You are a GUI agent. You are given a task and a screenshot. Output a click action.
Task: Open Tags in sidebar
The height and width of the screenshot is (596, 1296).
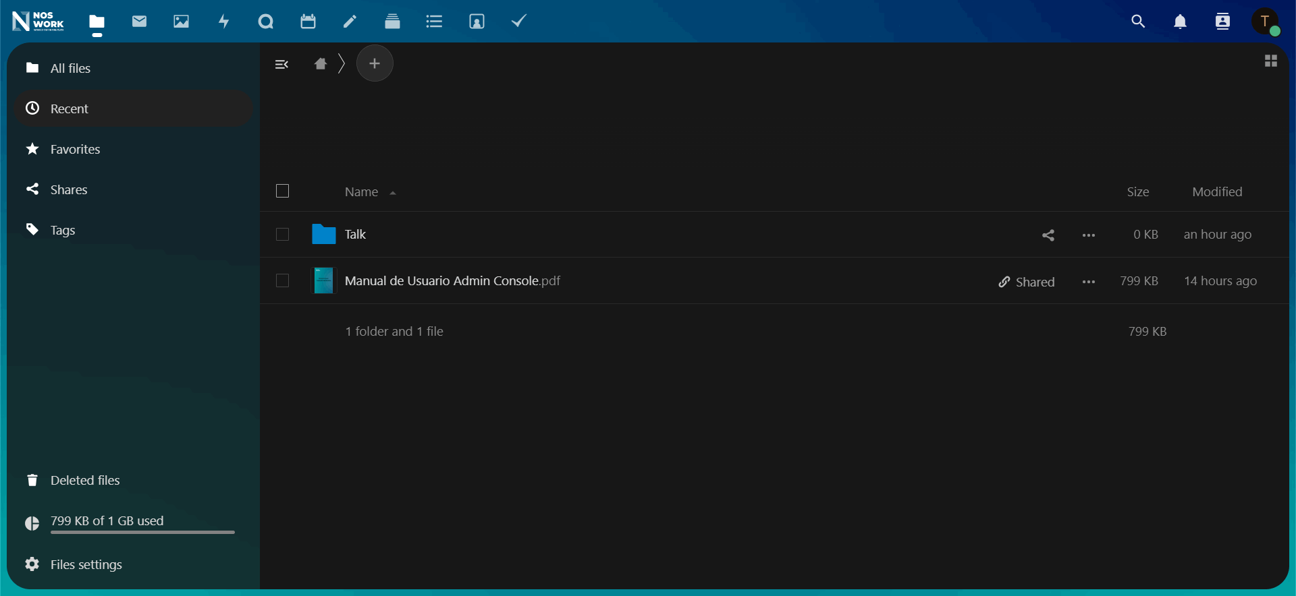[133, 230]
